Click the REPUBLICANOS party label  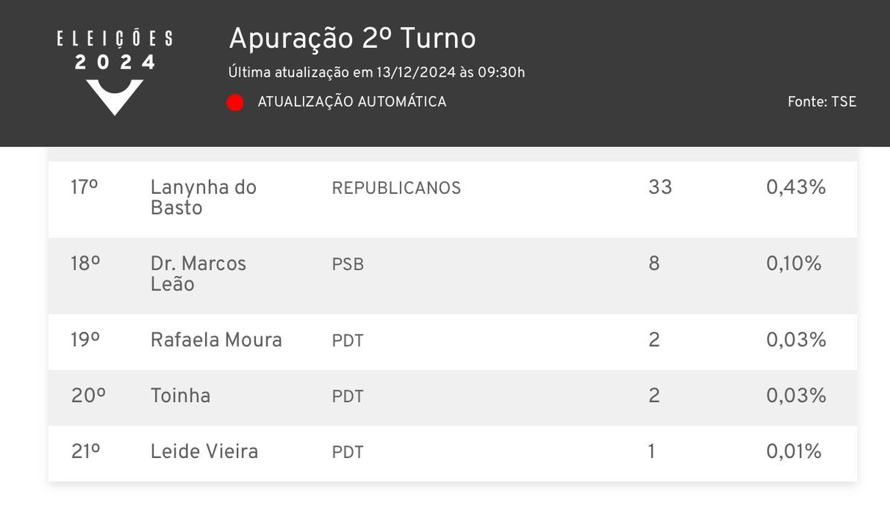(x=396, y=188)
